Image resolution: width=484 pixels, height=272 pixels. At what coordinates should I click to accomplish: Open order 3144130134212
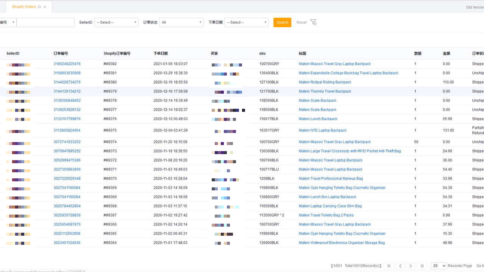[x=67, y=91]
